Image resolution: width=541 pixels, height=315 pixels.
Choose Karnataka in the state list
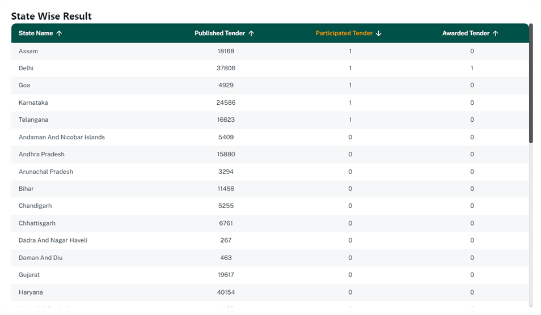point(33,103)
